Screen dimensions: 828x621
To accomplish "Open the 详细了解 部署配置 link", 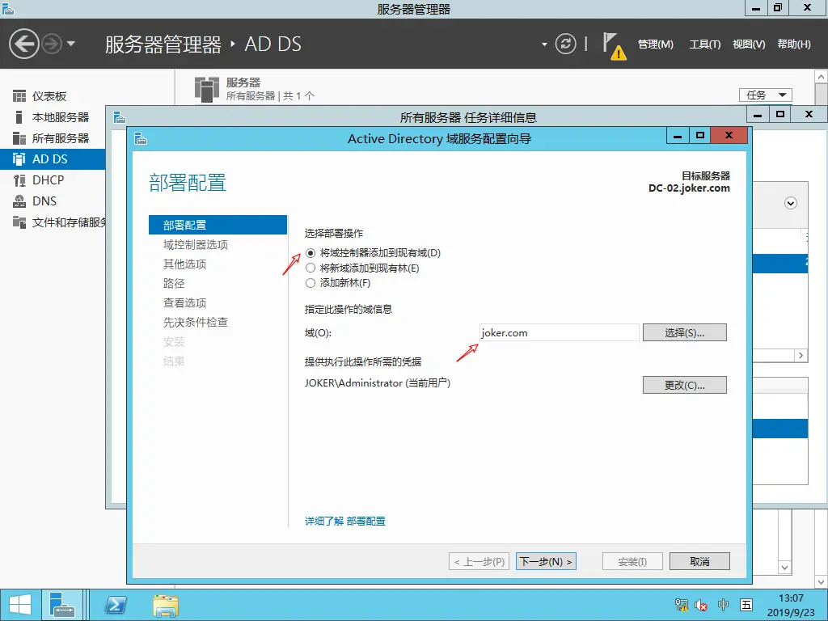I will pos(344,522).
